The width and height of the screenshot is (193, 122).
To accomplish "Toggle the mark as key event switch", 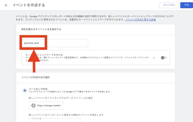I will [164, 58].
